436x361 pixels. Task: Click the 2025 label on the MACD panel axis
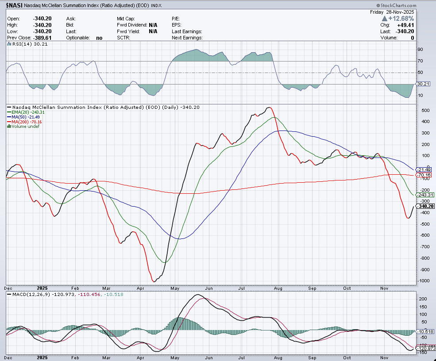tap(42, 357)
